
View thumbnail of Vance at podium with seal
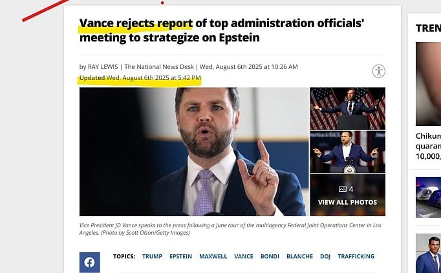348,152
